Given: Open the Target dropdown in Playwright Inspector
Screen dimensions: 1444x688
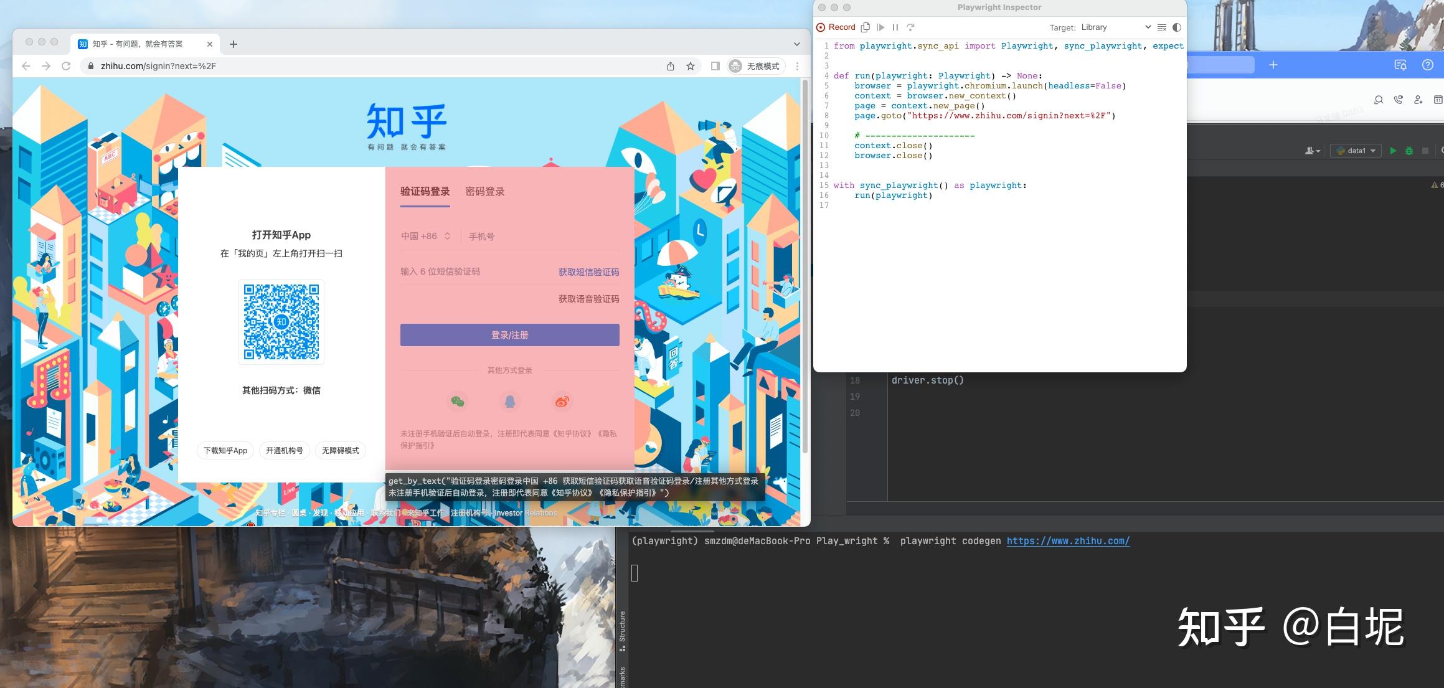Looking at the screenshot, I should (1148, 27).
